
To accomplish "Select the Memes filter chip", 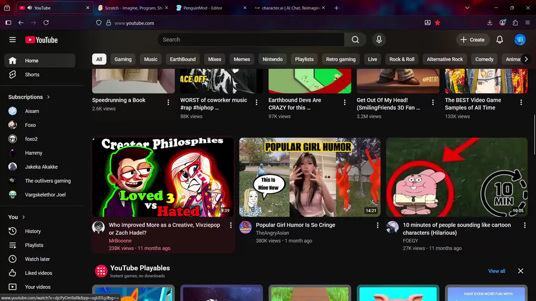I will pyautogui.click(x=242, y=59).
